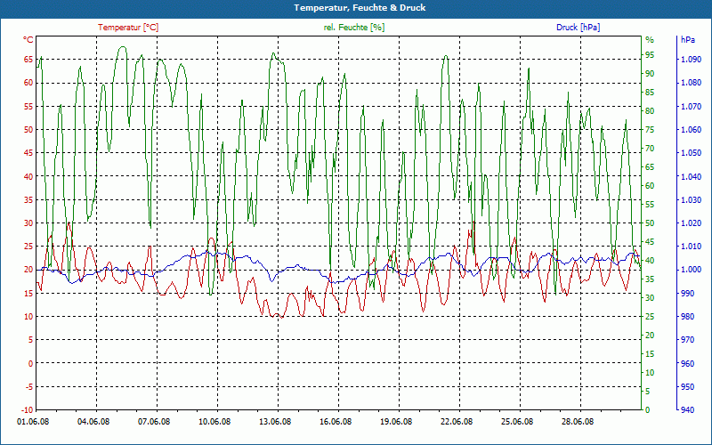712x445 pixels.
Task: Click the date label '25.06.08'
Action: coord(517,421)
